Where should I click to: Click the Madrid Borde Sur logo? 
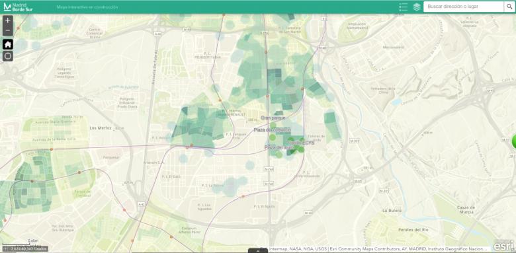[x=18, y=7]
